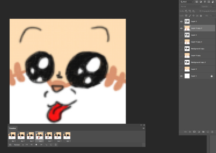Show Layer 4 copy visibility box
Image resolution: width=216 pixels, height=153 pixels.
pyautogui.click(x=181, y=55)
